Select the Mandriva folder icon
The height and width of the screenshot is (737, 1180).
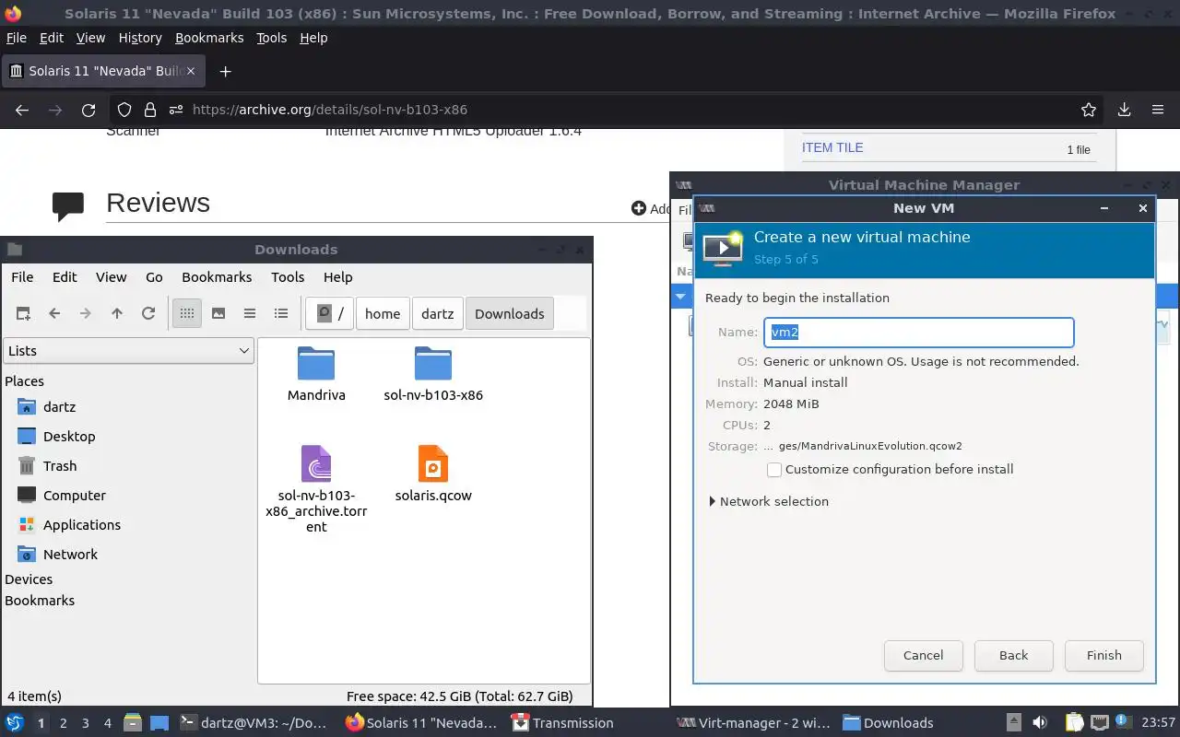click(x=316, y=364)
